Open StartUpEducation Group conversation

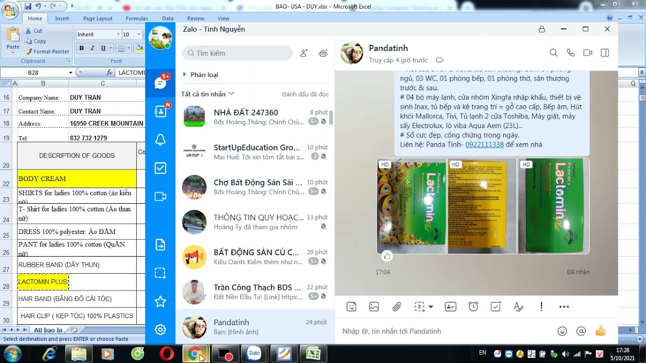[x=255, y=152]
